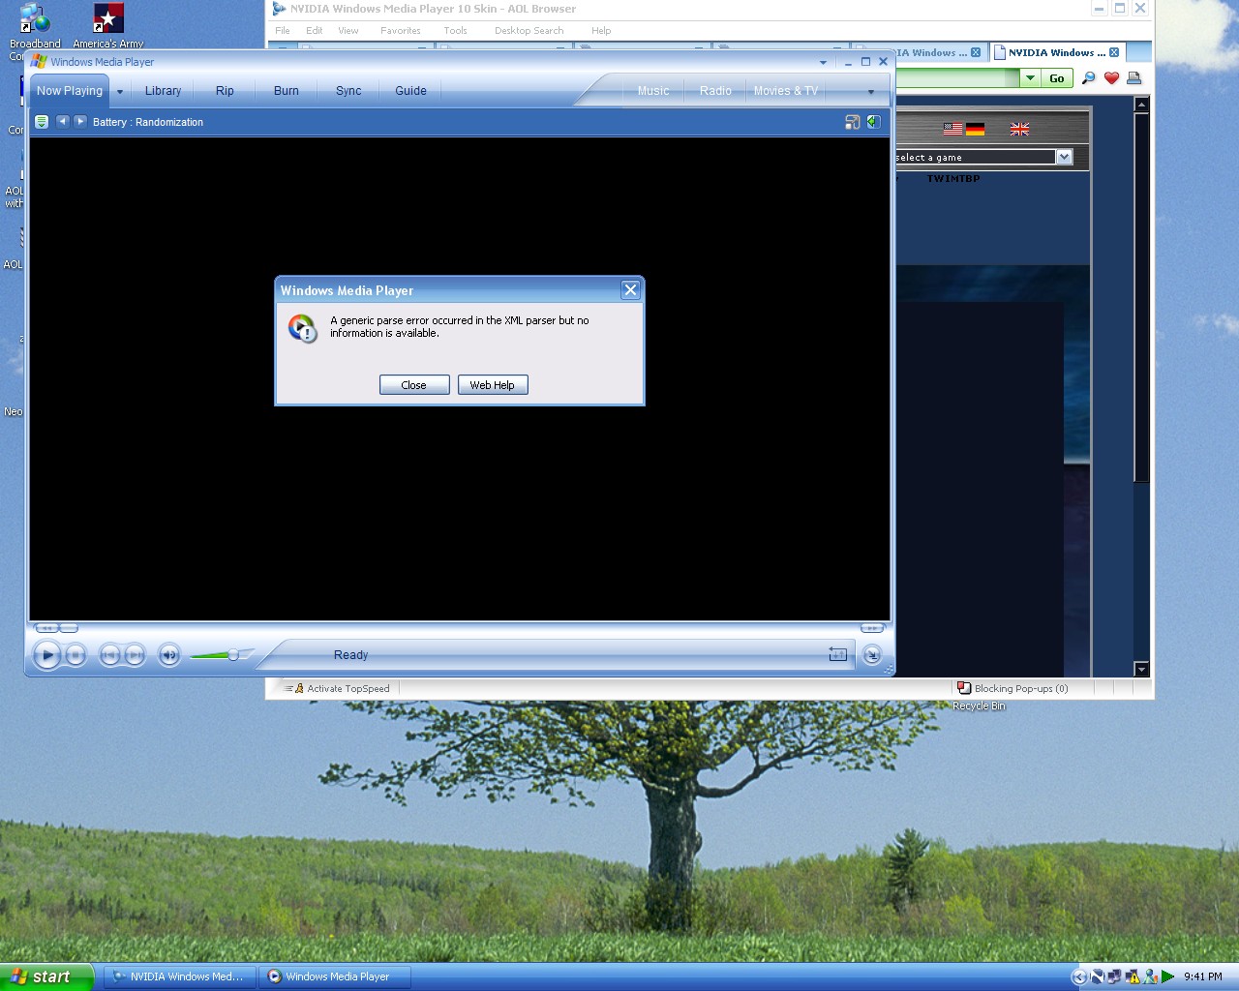Collapse the hidden tray icons chevron
Viewport: 1239px width, 991px height.
1078,976
